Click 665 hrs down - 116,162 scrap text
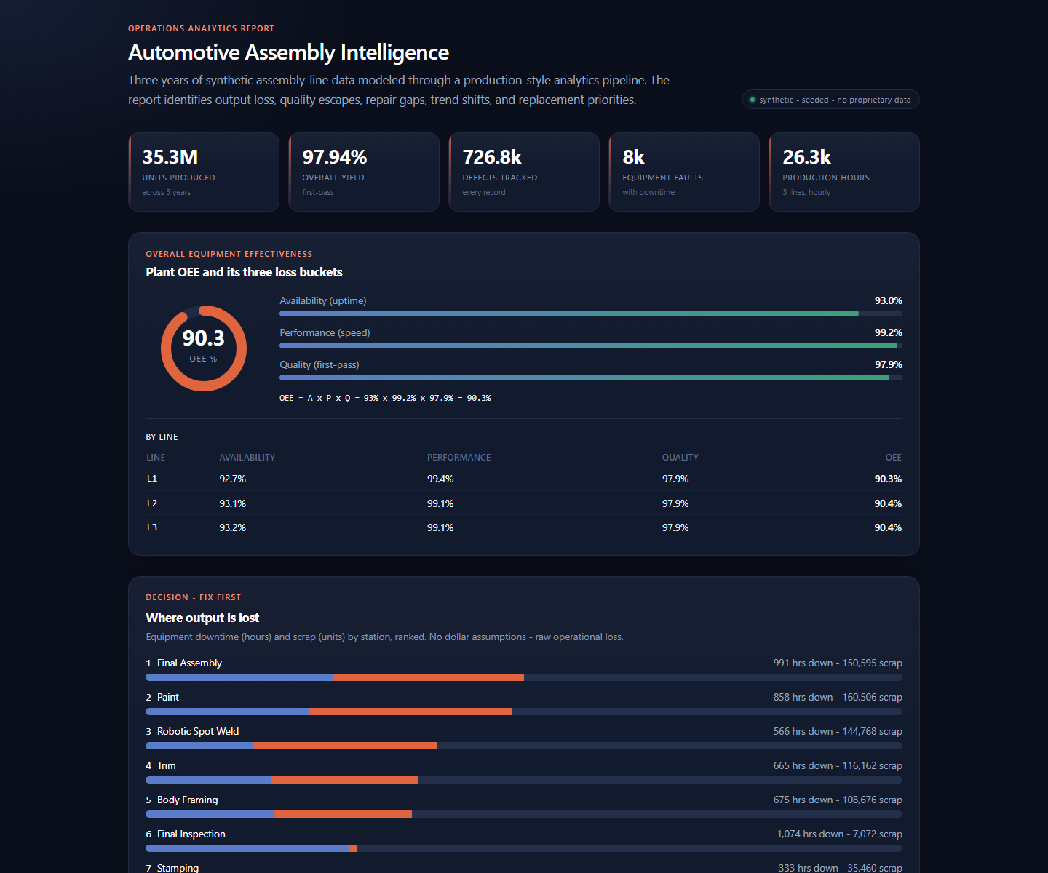The image size is (1048, 873). click(838, 765)
